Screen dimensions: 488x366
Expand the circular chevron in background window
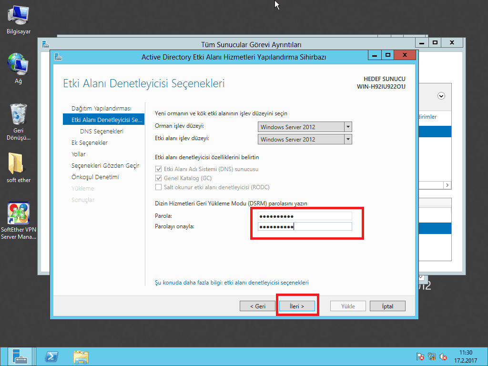pos(441,96)
